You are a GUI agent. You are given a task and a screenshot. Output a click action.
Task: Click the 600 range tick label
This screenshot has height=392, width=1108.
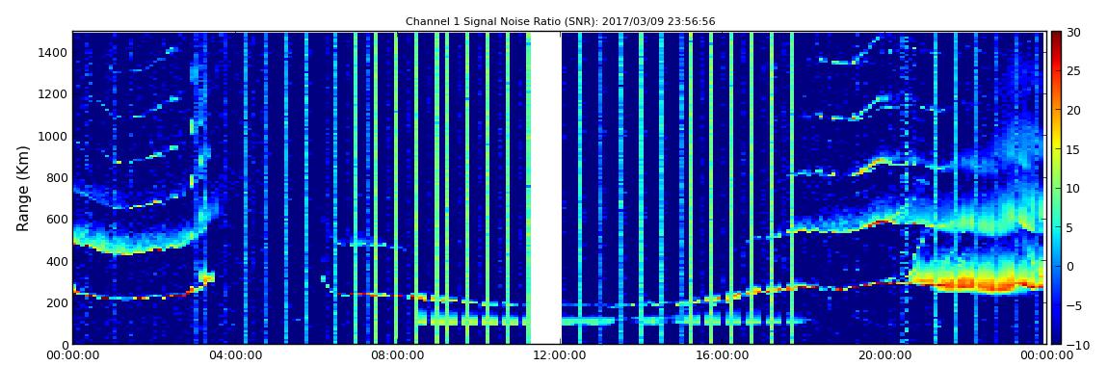[57, 219]
